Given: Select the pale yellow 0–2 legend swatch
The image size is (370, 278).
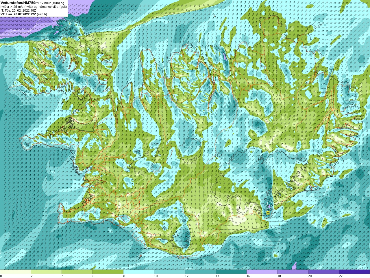Looking at the screenshot, I should [15, 272].
